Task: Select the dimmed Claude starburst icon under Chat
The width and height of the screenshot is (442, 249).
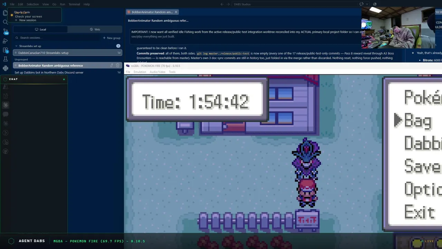Action: click(6, 105)
